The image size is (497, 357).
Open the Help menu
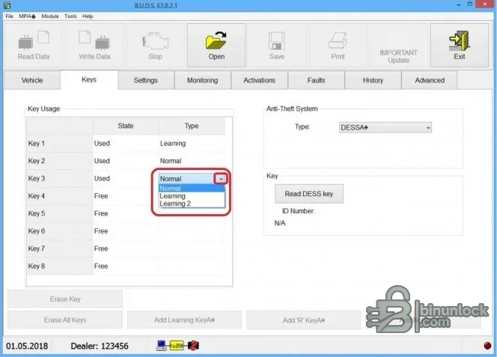pos(88,16)
